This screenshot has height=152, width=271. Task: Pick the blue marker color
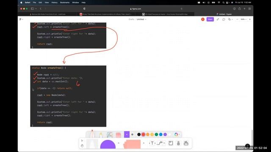click(x=161, y=134)
